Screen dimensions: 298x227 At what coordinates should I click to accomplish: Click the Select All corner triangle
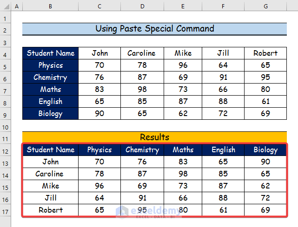[6, 6]
